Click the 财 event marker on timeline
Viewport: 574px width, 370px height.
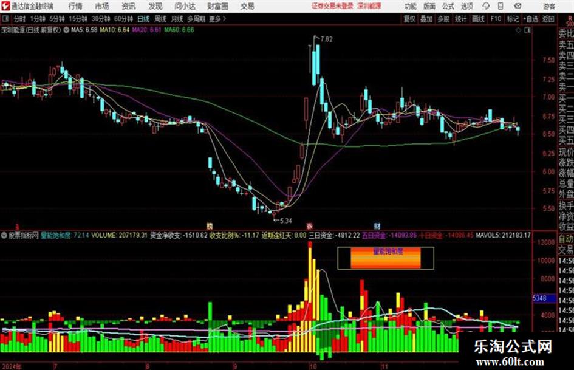[x=377, y=225]
